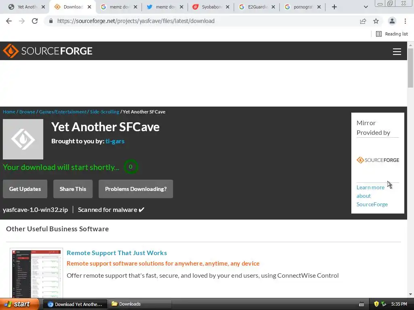The image size is (414, 310).
Task: Click the ConnectWise ad screenshot thumbnail
Action: point(36,273)
